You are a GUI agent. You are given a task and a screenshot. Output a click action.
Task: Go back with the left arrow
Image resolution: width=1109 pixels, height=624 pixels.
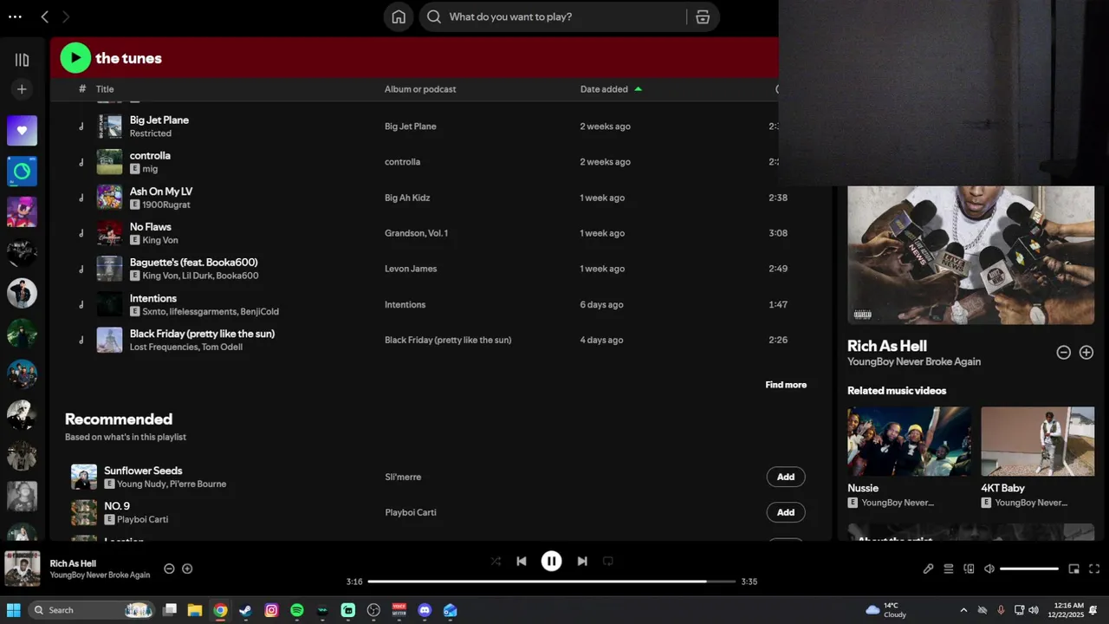45,16
